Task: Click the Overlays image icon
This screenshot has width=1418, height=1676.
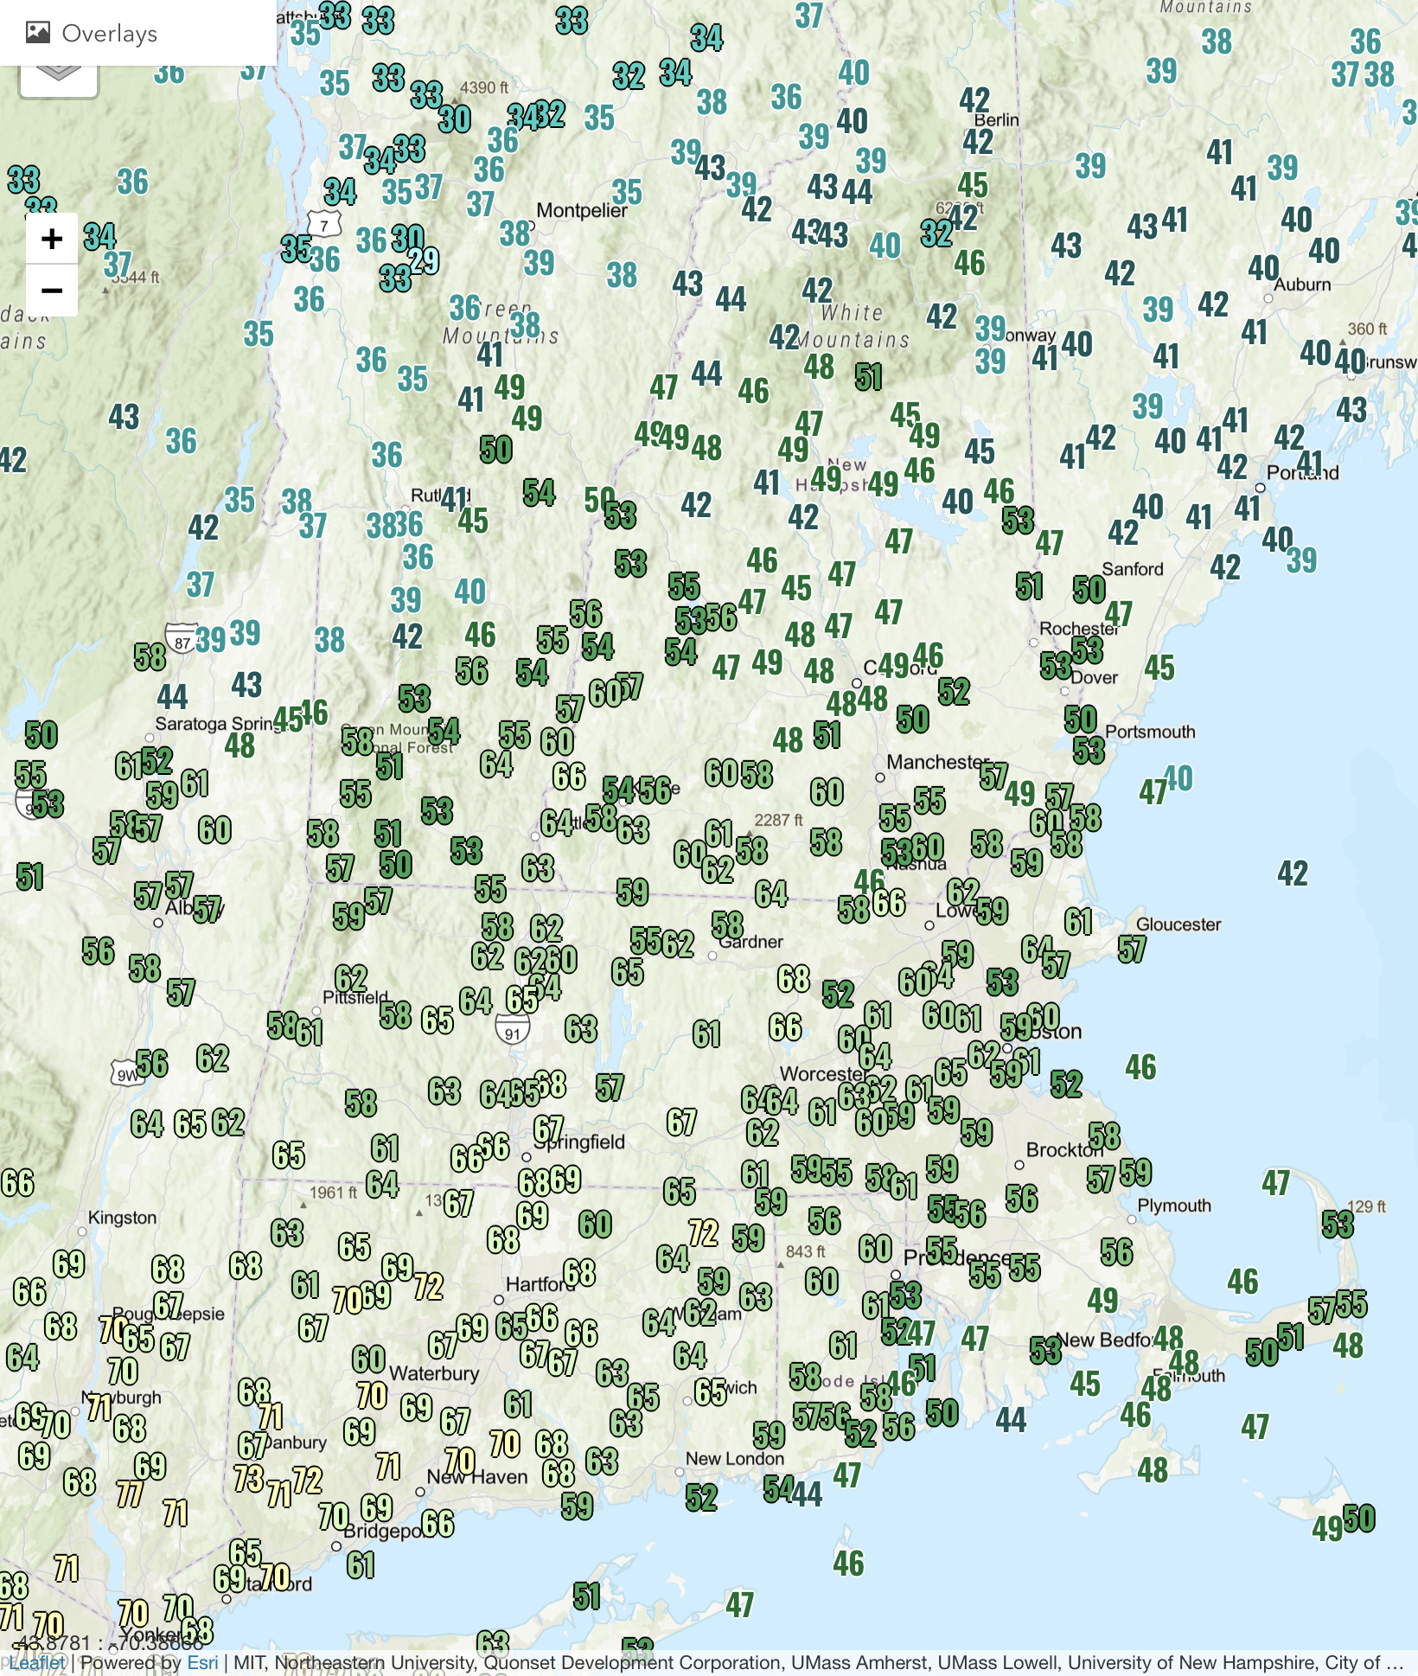Action: coord(38,33)
